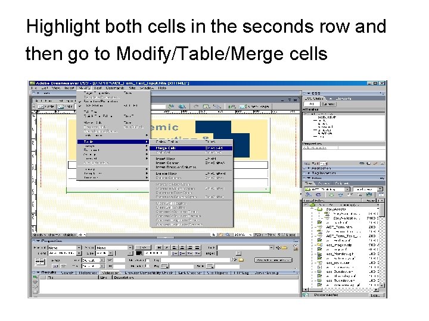Switch to Validation tab in Results panel
Screen dimensions: 429x321
pos(110,272)
